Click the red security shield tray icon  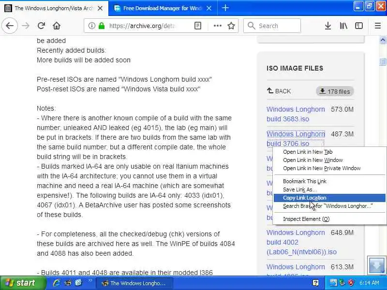point(351,283)
